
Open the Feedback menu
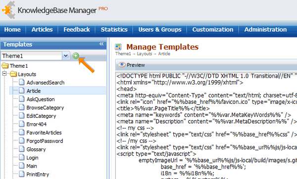pos(77,30)
